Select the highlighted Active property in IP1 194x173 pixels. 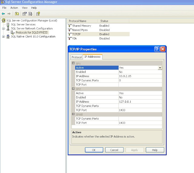click(x=97, y=68)
